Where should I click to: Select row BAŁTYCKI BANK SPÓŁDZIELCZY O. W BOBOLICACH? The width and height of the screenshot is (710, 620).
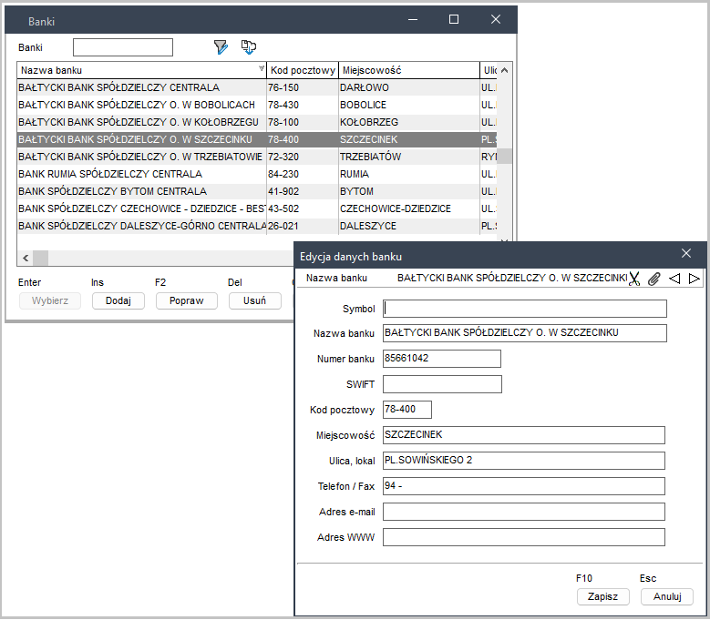[x=257, y=105]
